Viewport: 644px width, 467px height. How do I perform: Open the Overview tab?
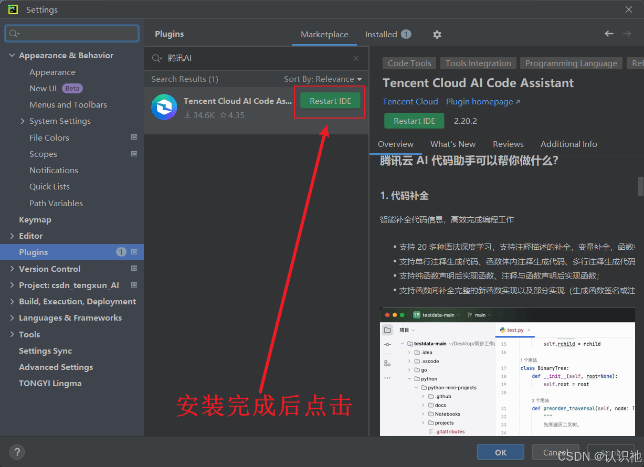[396, 144]
